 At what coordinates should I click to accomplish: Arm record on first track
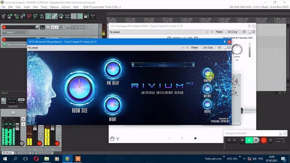(x=4, y=27)
